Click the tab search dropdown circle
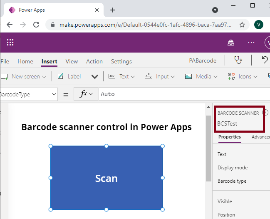 [x=215, y=10]
